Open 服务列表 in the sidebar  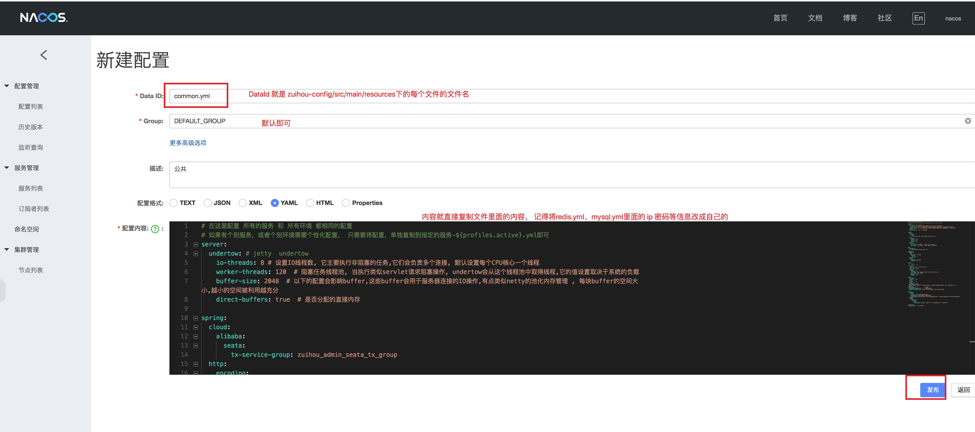[31, 188]
